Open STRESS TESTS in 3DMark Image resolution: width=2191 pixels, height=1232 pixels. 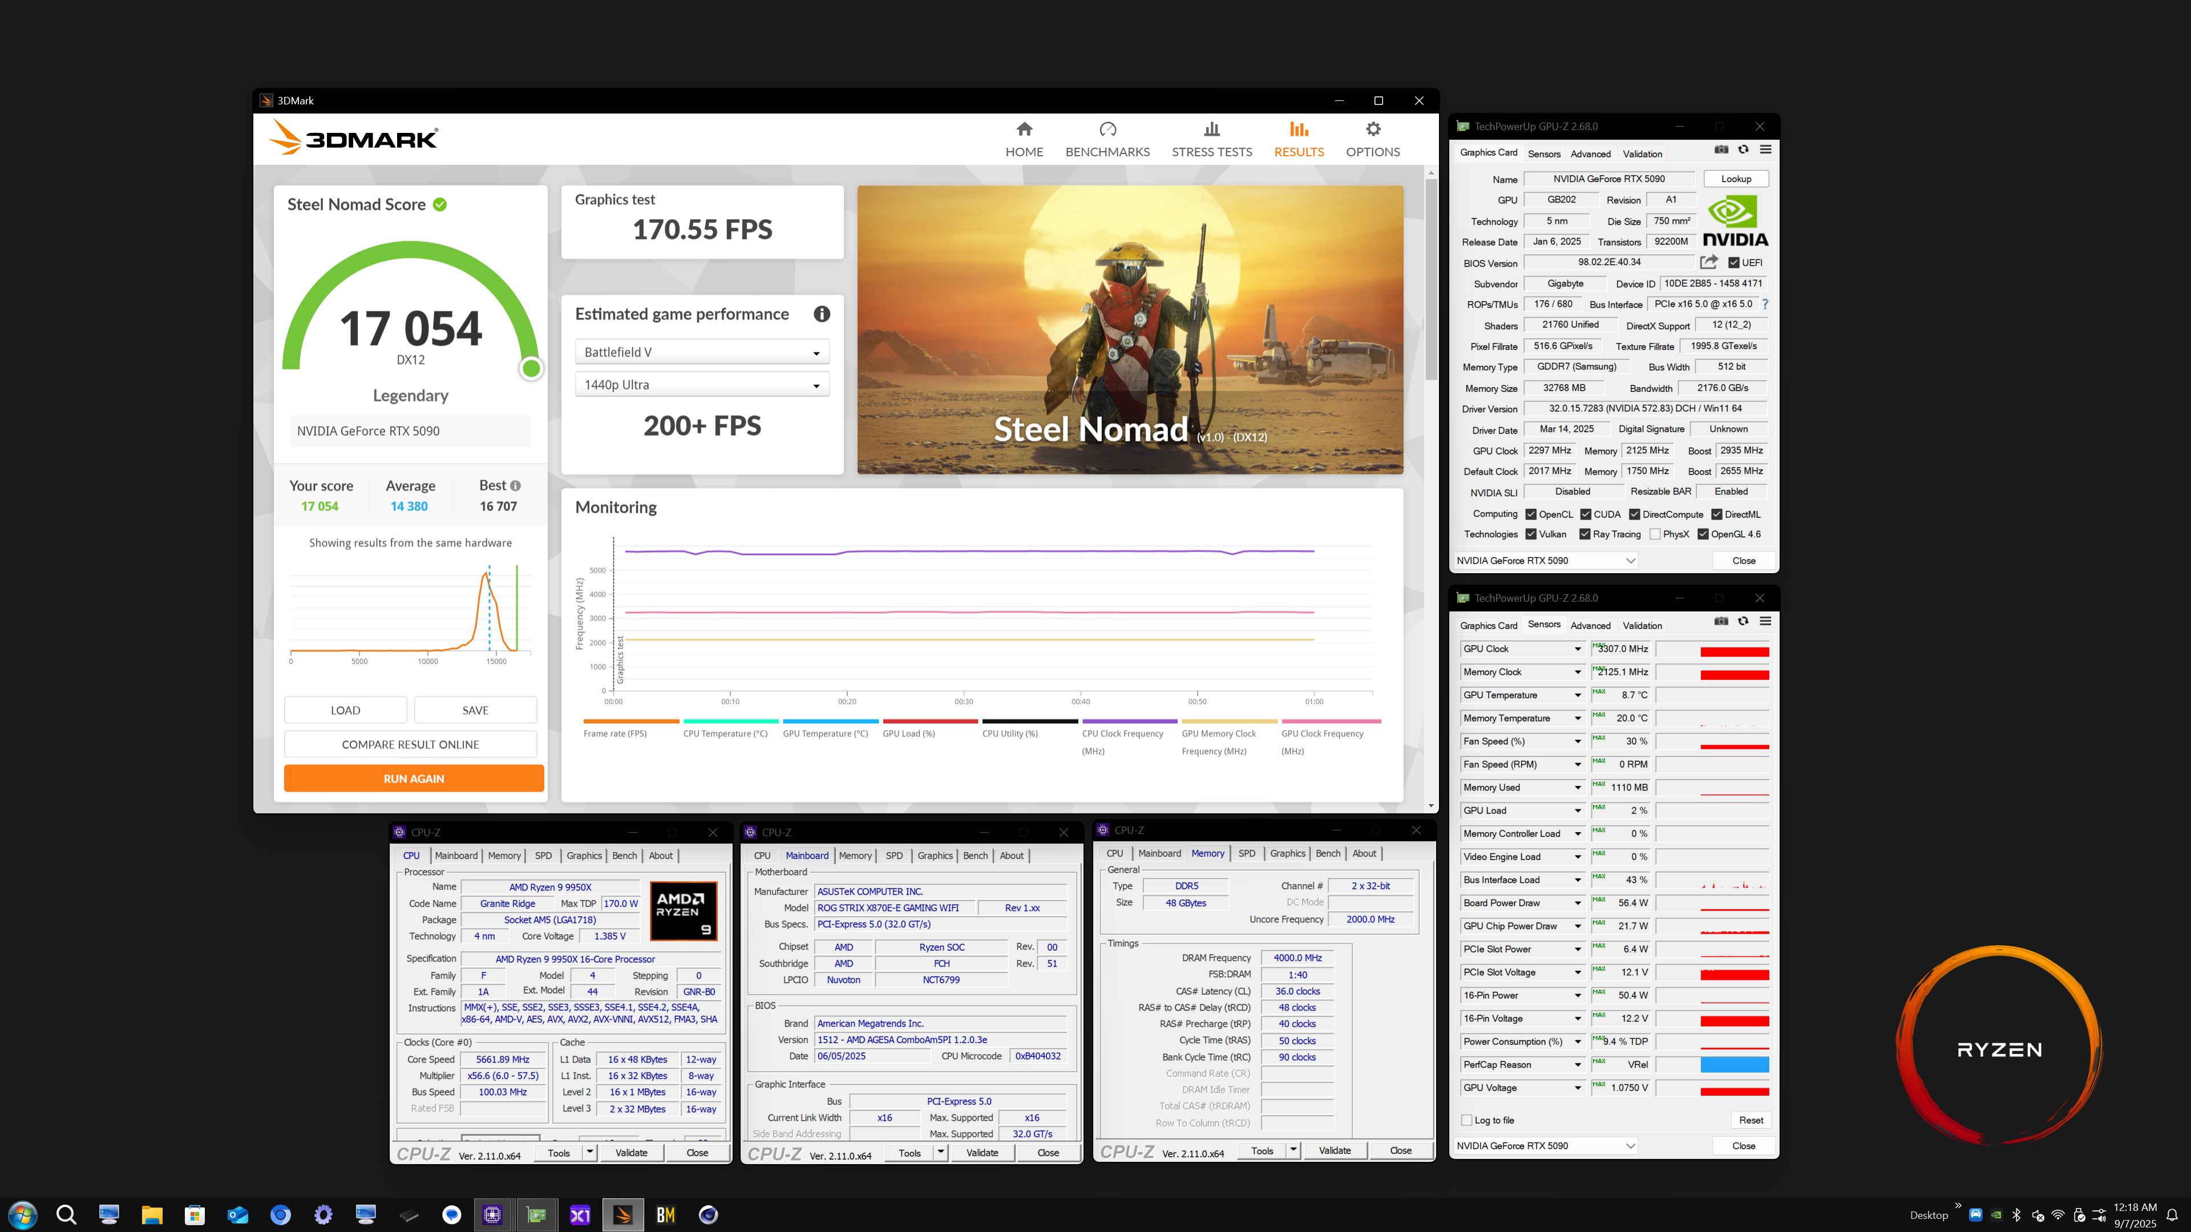1212,139
